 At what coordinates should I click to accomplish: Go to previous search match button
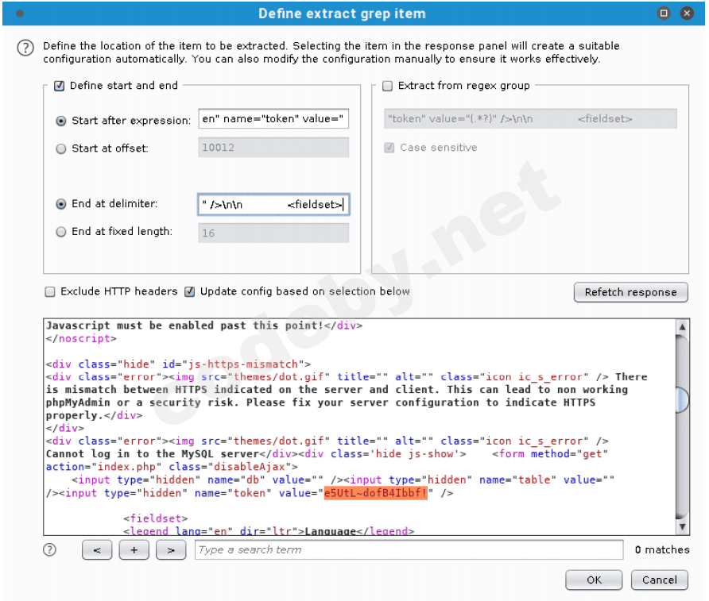tap(97, 550)
